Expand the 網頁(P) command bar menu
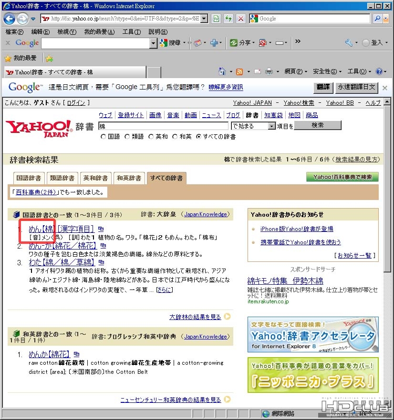394x420 pixels. click(296, 71)
